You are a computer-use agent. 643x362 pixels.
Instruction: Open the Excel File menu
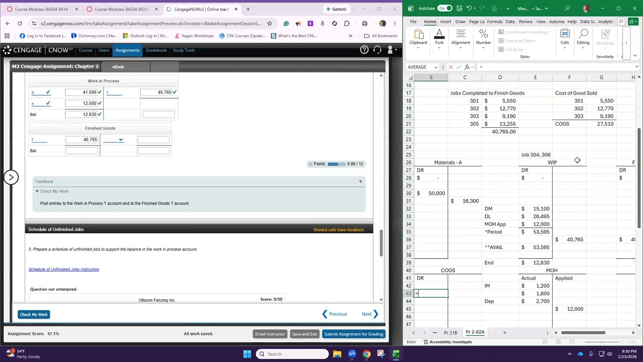413,22
